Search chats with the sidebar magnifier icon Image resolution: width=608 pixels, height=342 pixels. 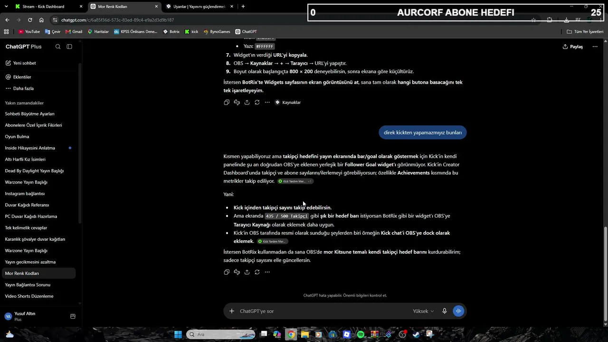pos(58,47)
